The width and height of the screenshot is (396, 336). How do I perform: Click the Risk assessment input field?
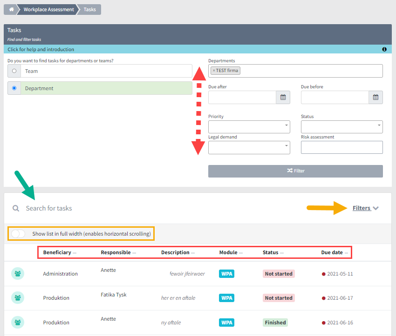341,147
